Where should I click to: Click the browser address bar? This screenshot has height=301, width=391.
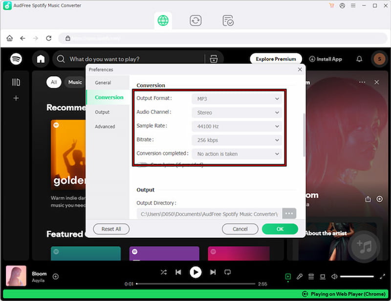pyautogui.click(x=223, y=38)
